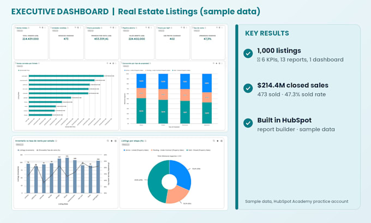Expand the Filtros chip on the 224.402.000 card
Image resolution: width=371 pixels, height=223 pixels.
pyautogui.click(x=126, y=31)
